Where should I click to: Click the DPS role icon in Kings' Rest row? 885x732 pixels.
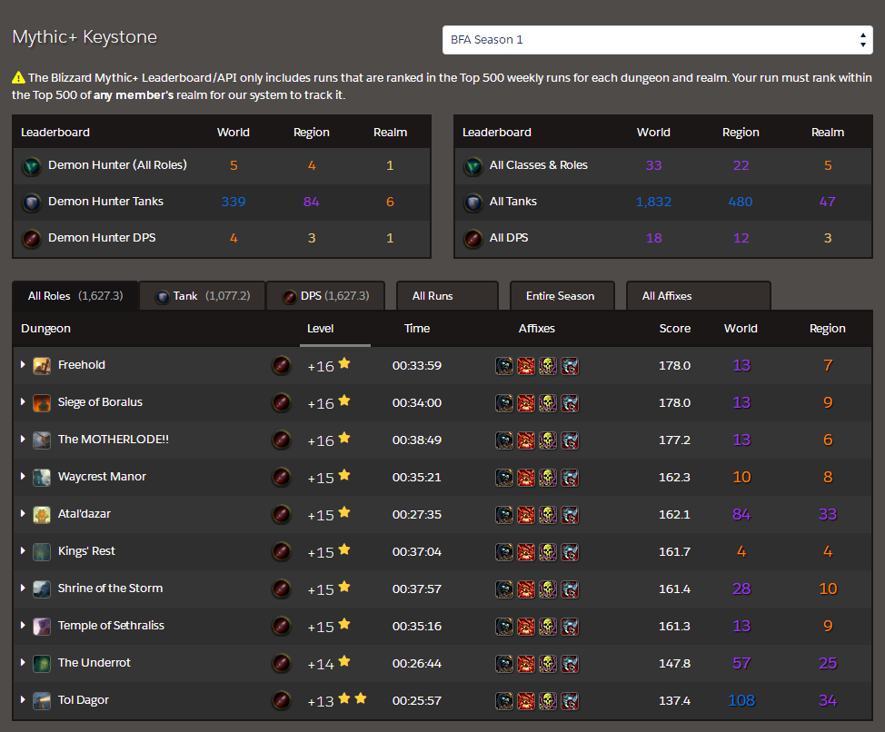282,552
